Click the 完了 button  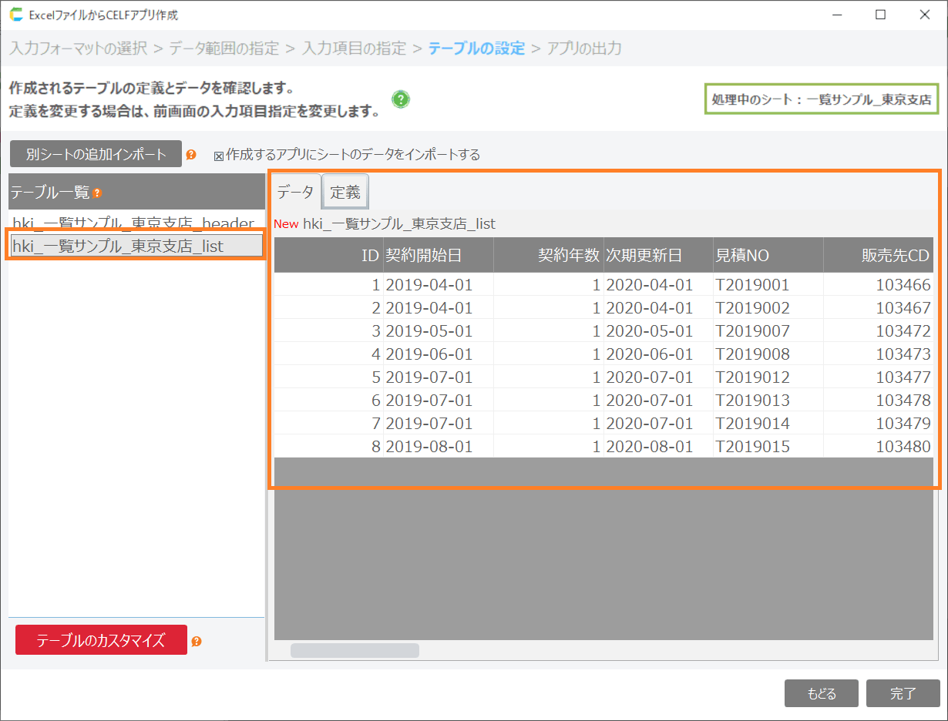[903, 693]
